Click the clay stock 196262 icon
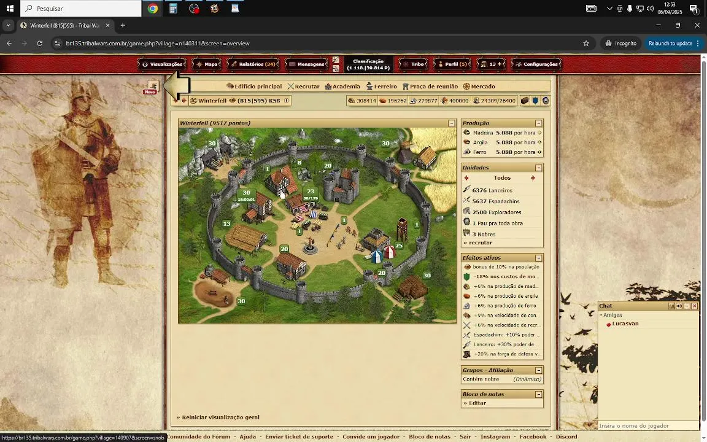The width and height of the screenshot is (707, 442). click(382, 101)
